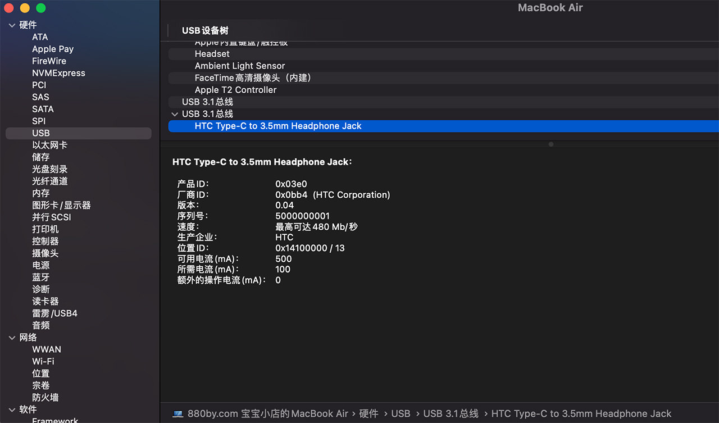Select WWAN under 网络
Viewport: 719px width, 423px height.
47,349
